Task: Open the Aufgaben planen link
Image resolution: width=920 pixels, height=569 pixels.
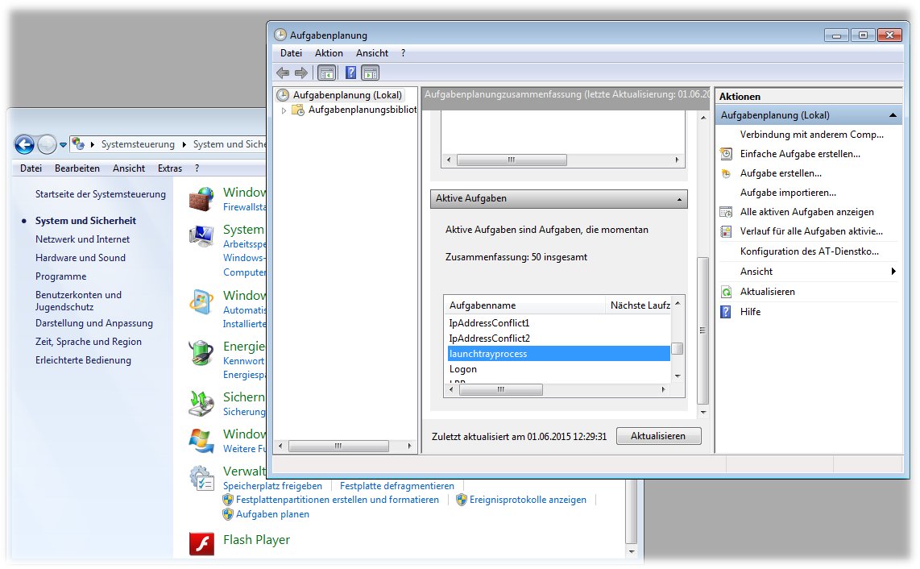Action: [272, 514]
